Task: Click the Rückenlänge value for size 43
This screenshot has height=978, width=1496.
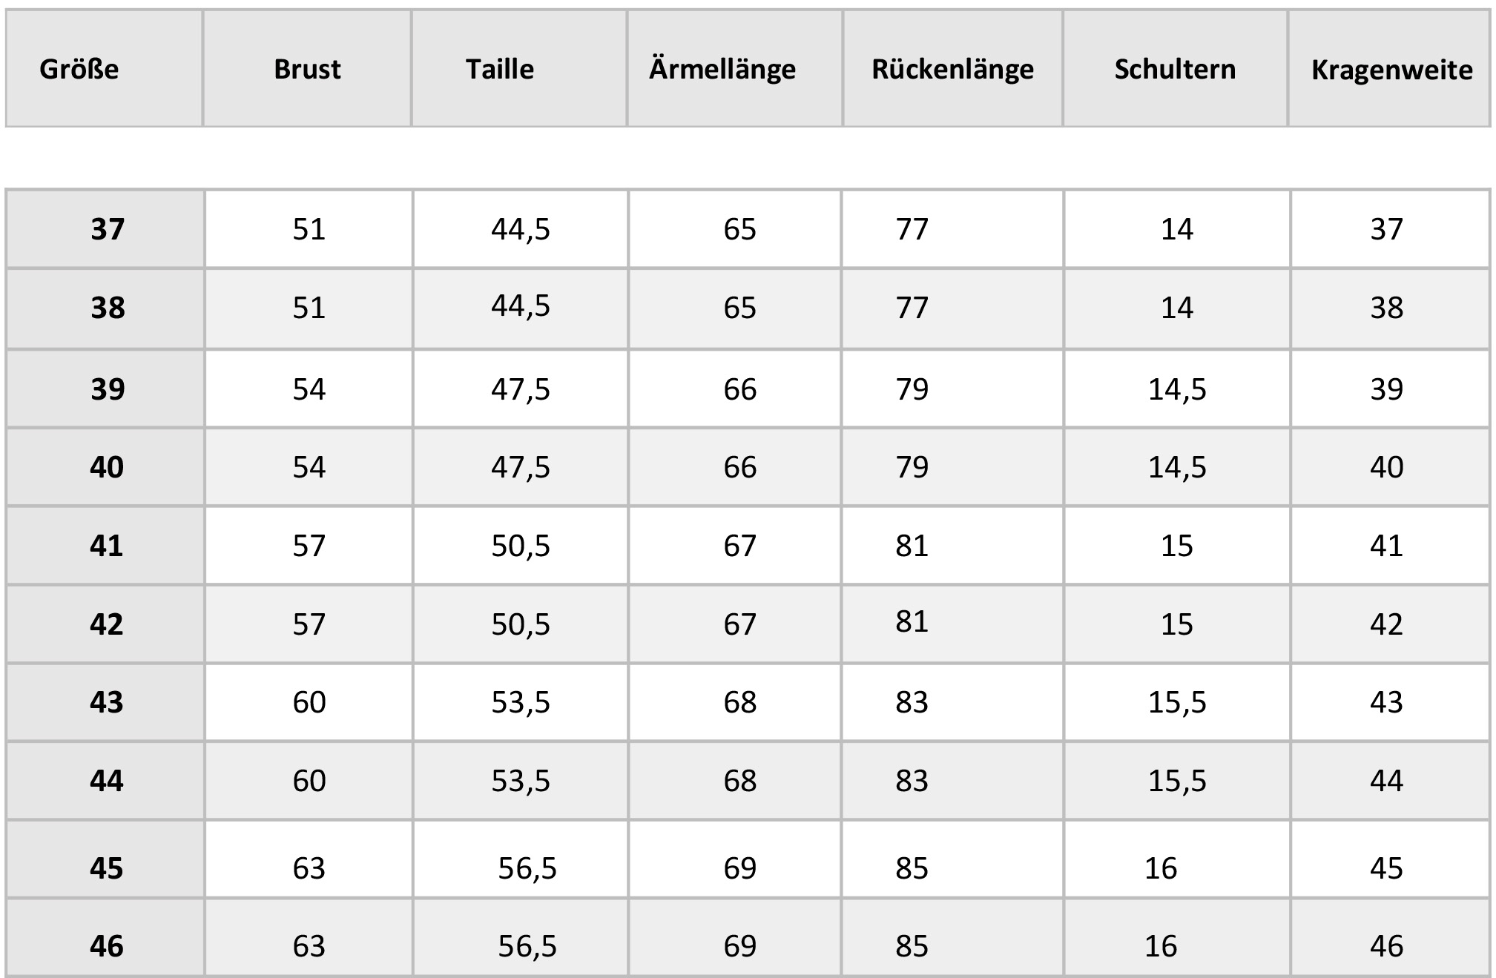Action: [912, 702]
